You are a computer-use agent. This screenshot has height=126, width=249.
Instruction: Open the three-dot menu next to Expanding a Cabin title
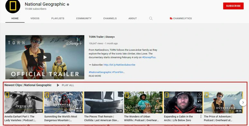pos(201,116)
